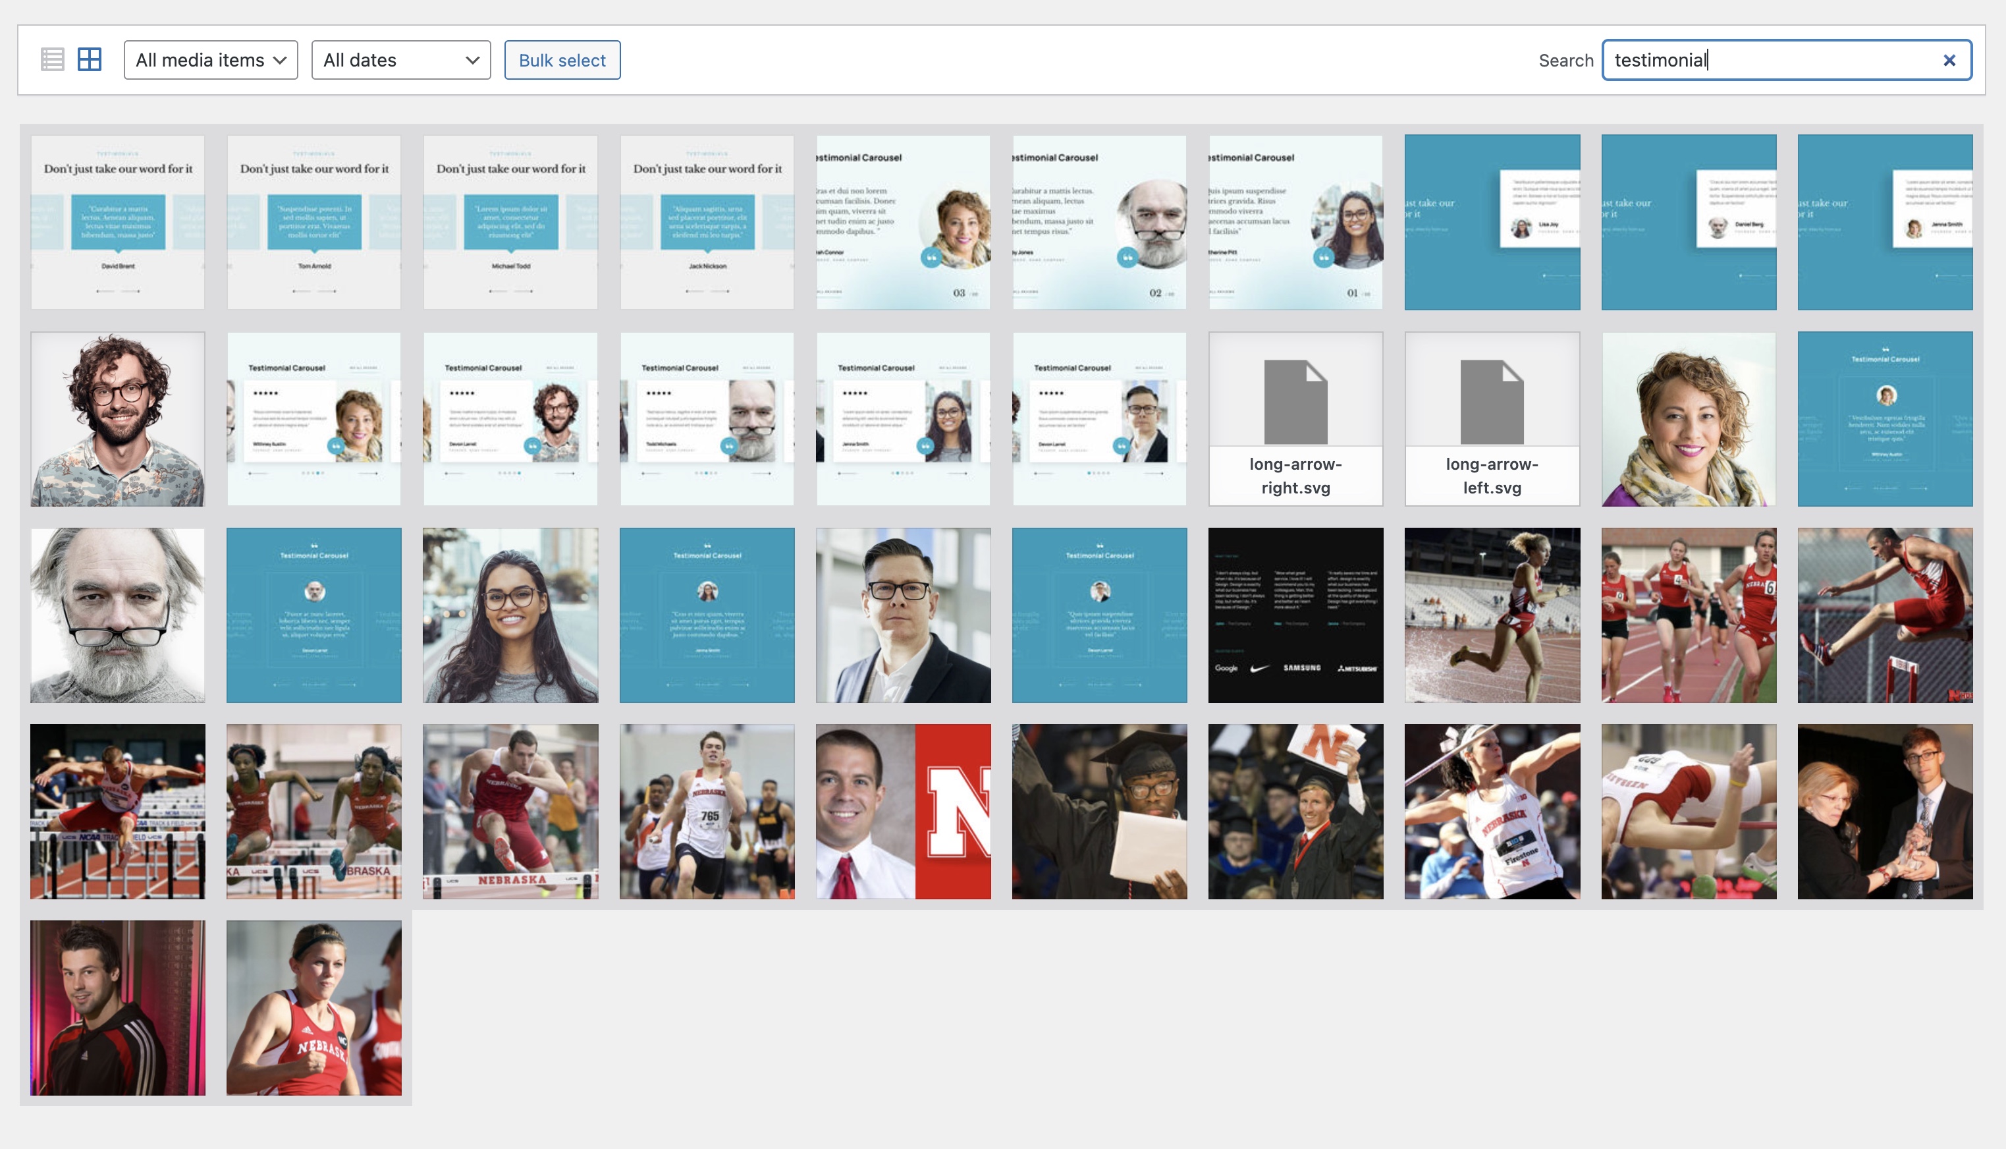Open the long-arrow-right.svg file
Screen dimensions: 2006x1149
tap(1295, 419)
